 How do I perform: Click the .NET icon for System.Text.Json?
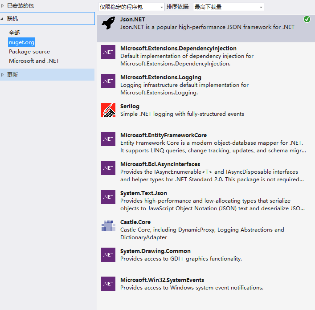[108, 197]
